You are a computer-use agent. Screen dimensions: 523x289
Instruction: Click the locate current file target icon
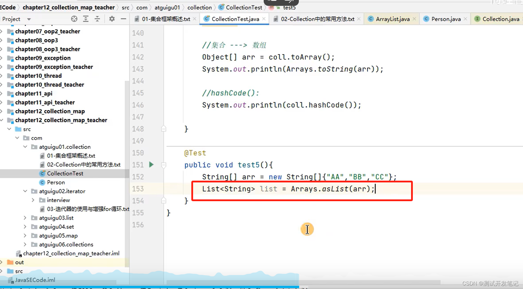click(74, 19)
